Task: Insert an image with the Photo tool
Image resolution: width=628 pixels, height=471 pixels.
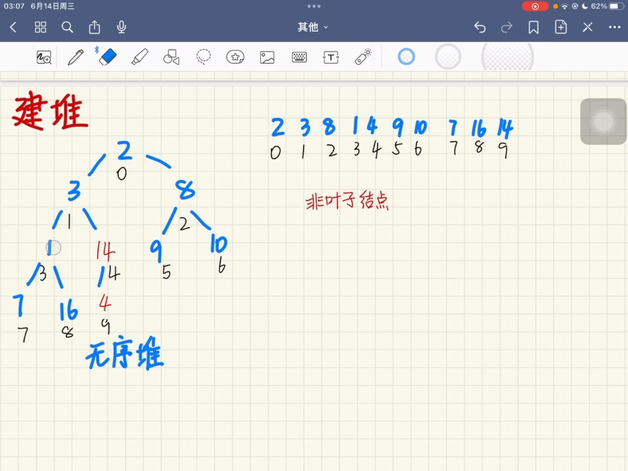Action: pos(266,56)
